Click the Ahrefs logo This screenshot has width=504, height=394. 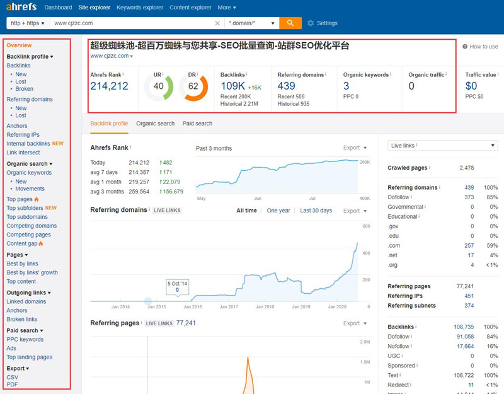pyautogui.click(x=21, y=8)
